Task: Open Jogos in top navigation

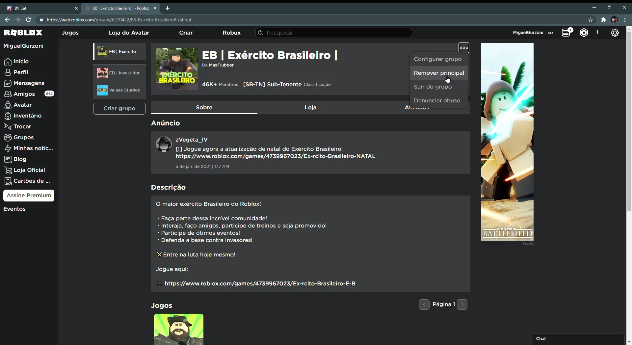Action: (x=70, y=33)
